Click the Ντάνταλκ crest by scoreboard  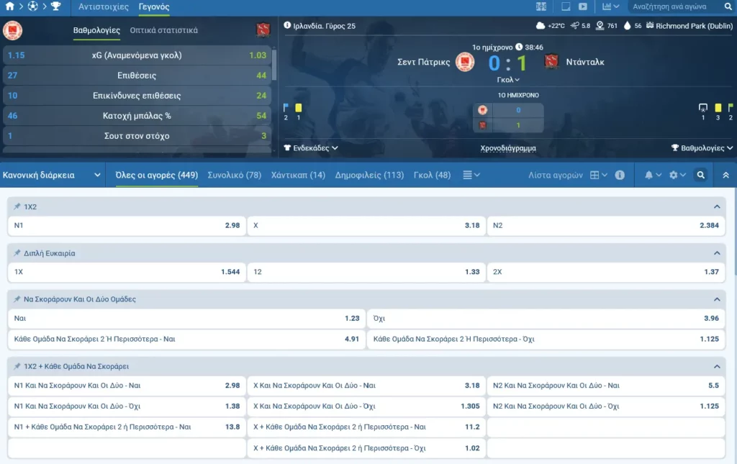pyautogui.click(x=551, y=62)
